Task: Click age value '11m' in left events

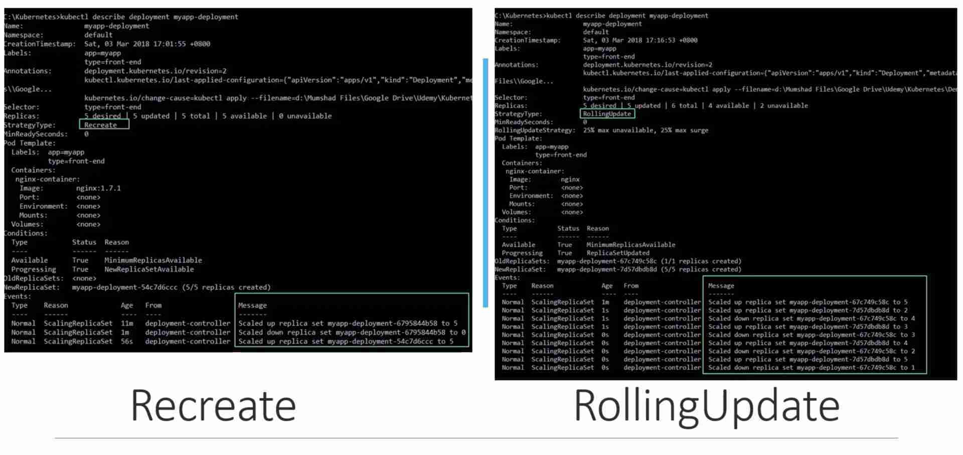Action: 127,324
